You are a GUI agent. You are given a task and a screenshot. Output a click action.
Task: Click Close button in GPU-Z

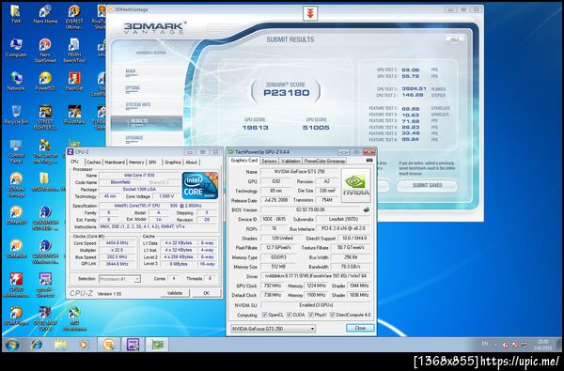(360, 328)
